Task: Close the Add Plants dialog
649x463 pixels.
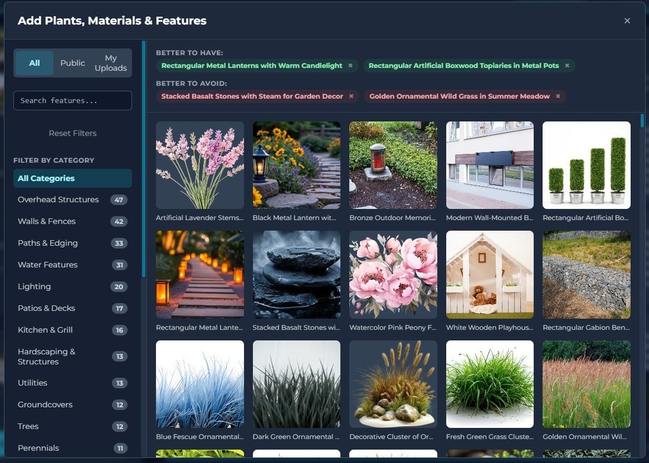Action: pyautogui.click(x=627, y=21)
